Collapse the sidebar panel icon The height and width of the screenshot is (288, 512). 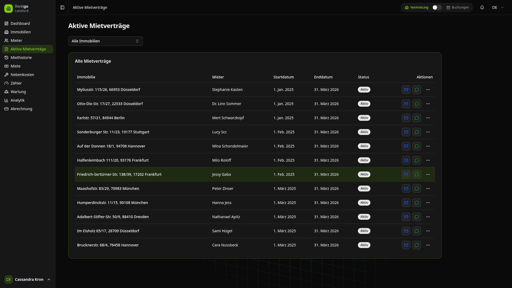[x=62, y=7]
